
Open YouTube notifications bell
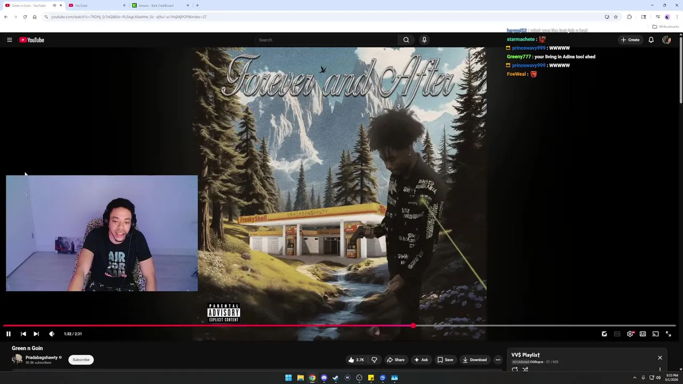[651, 40]
